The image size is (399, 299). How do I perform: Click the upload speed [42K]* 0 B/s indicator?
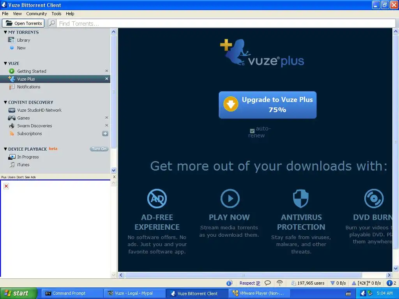[x=366, y=283]
